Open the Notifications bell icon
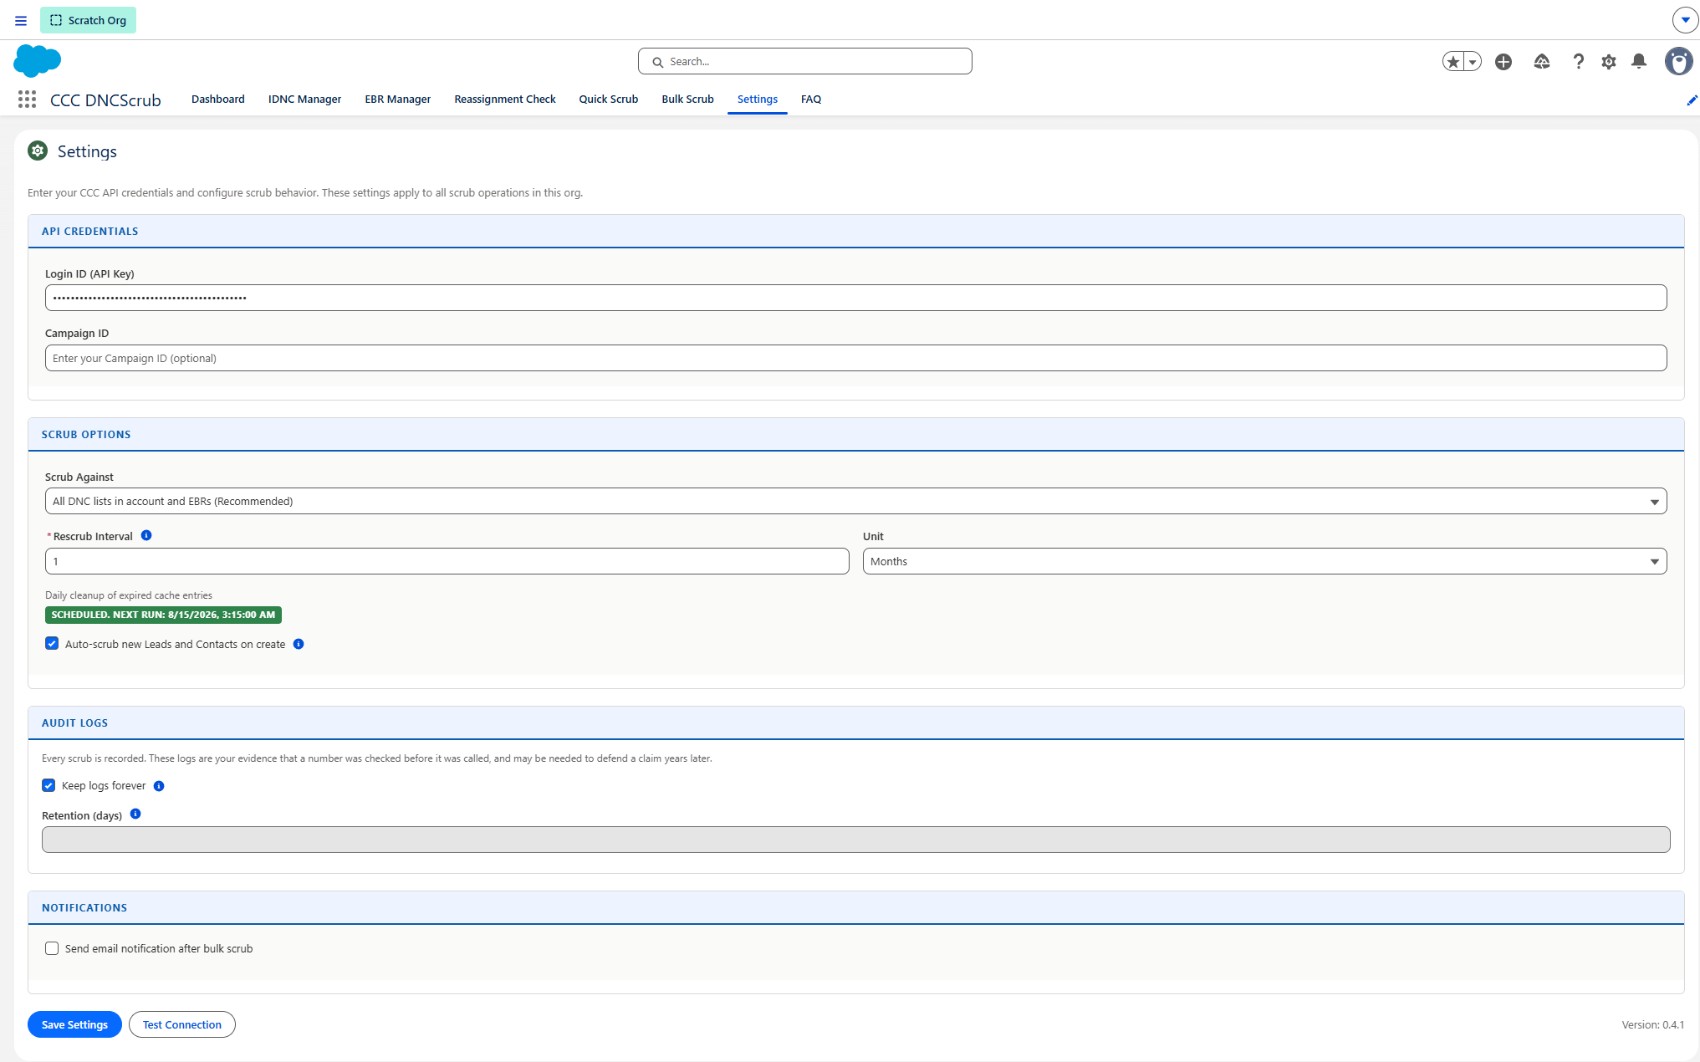This screenshot has width=1700, height=1062. tap(1639, 62)
